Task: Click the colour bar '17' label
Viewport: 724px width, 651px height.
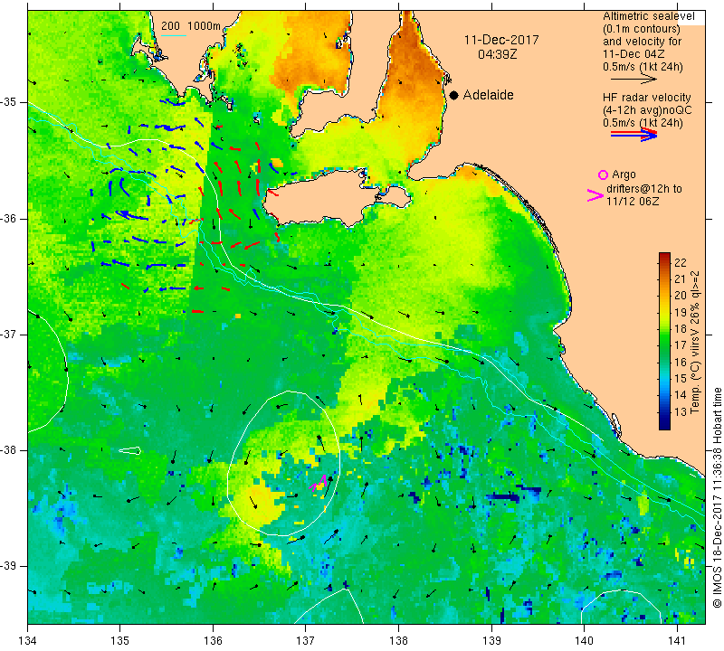Action: pyautogui.click(x=681, y=345)
